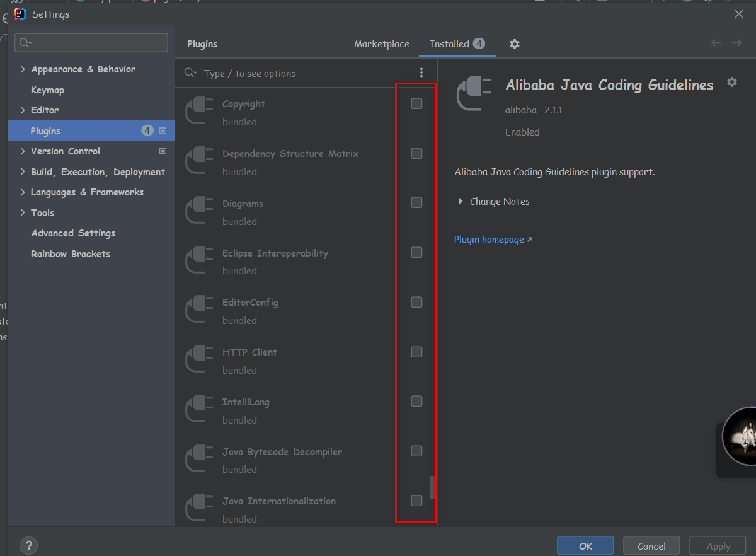The image size is (756, 556).
Task: Check the IntelliLang plugin checkbox
Action: (x=416, y=401)
